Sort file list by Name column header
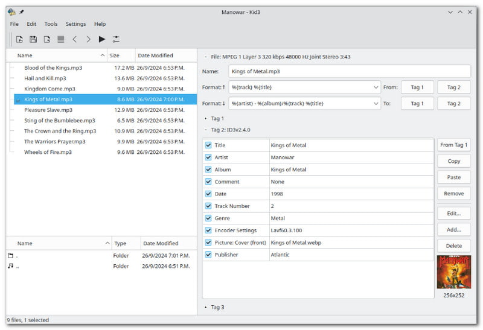483x330 pixels. [x=57, y=56]
